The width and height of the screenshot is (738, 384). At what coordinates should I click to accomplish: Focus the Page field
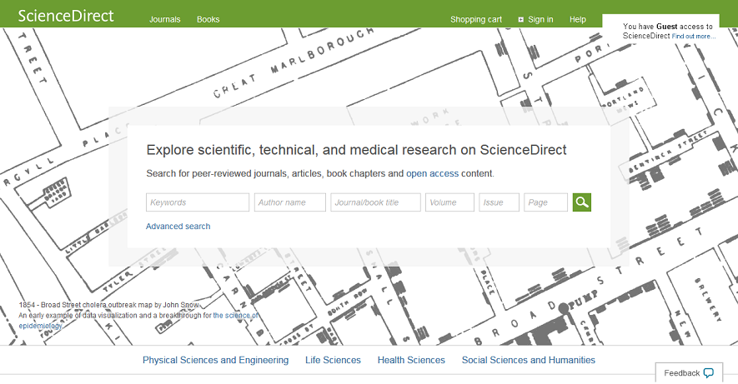[546, 202]
